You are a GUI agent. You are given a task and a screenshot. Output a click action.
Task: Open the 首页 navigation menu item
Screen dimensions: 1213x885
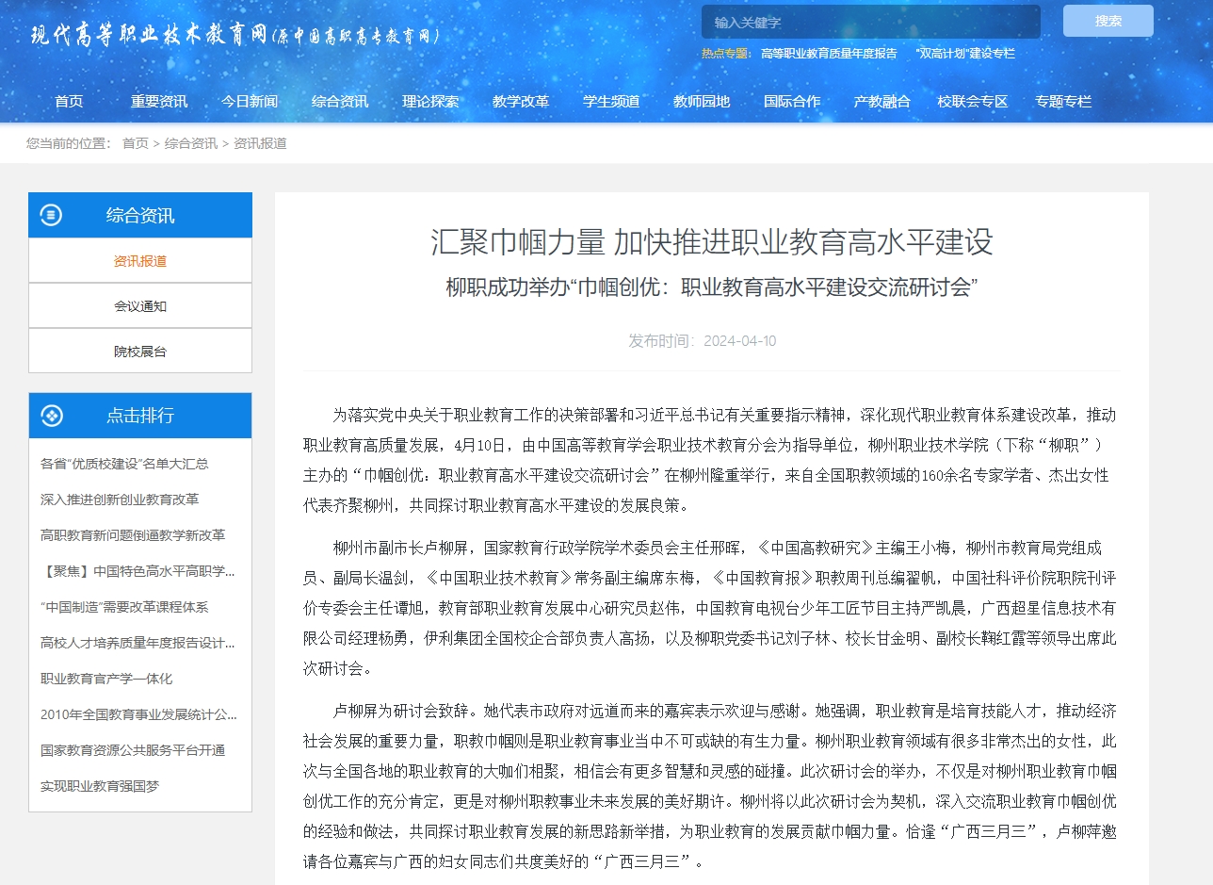(x=69, y=102)
